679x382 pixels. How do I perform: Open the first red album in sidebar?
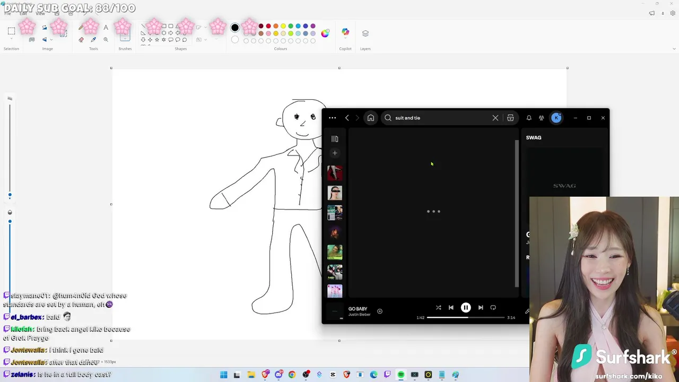(335, 173)
